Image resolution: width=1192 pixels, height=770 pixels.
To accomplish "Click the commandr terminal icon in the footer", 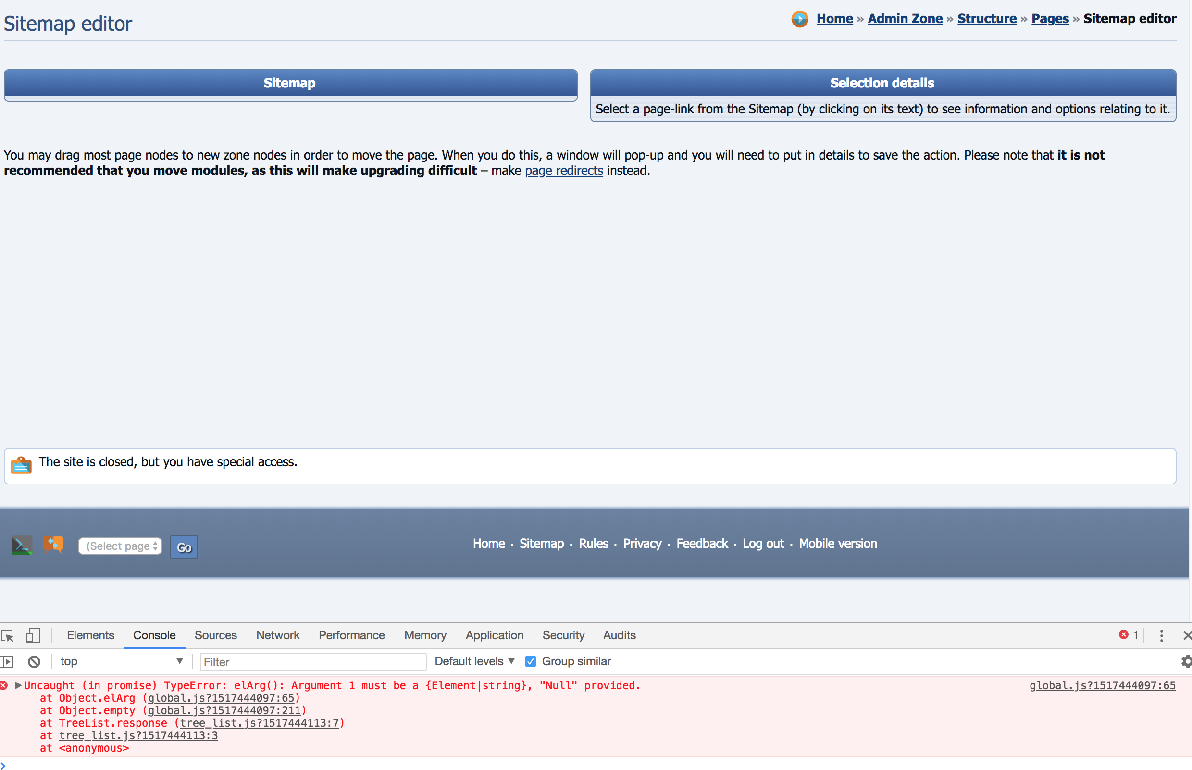I will point(22,546).
